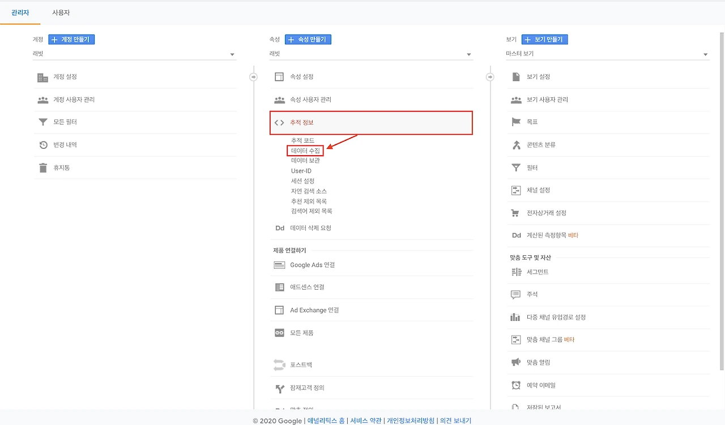The height and width of the screenshot is (425, 725).
Task: Open the 맞춤 채널 그룹 베타 entry
Action: [x=608, y=340]
